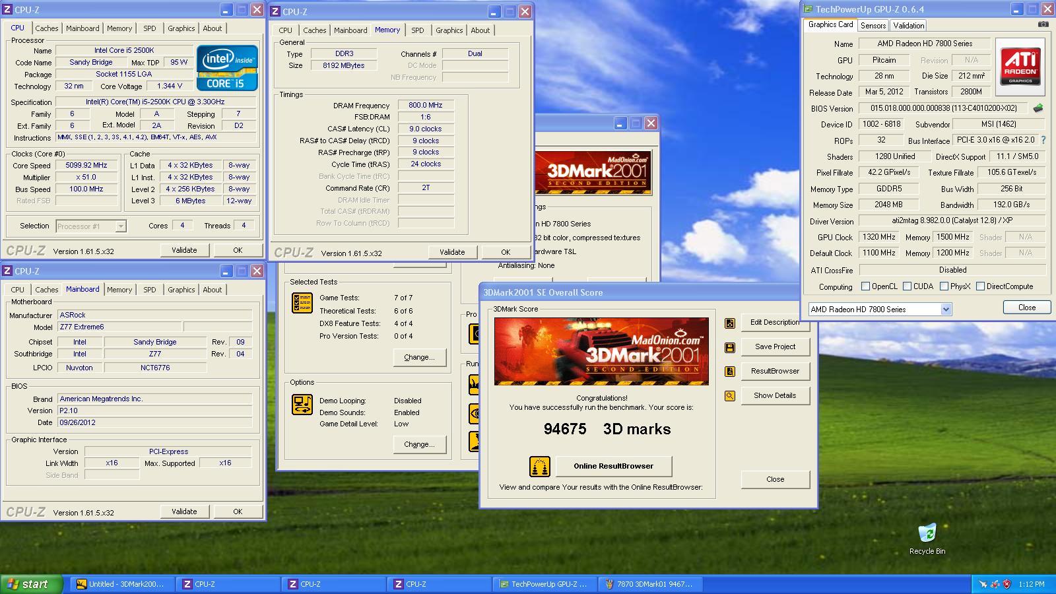Toggle the CUDA checkbox
This screenshot has width=1056, height=594.
coord(907,286)
